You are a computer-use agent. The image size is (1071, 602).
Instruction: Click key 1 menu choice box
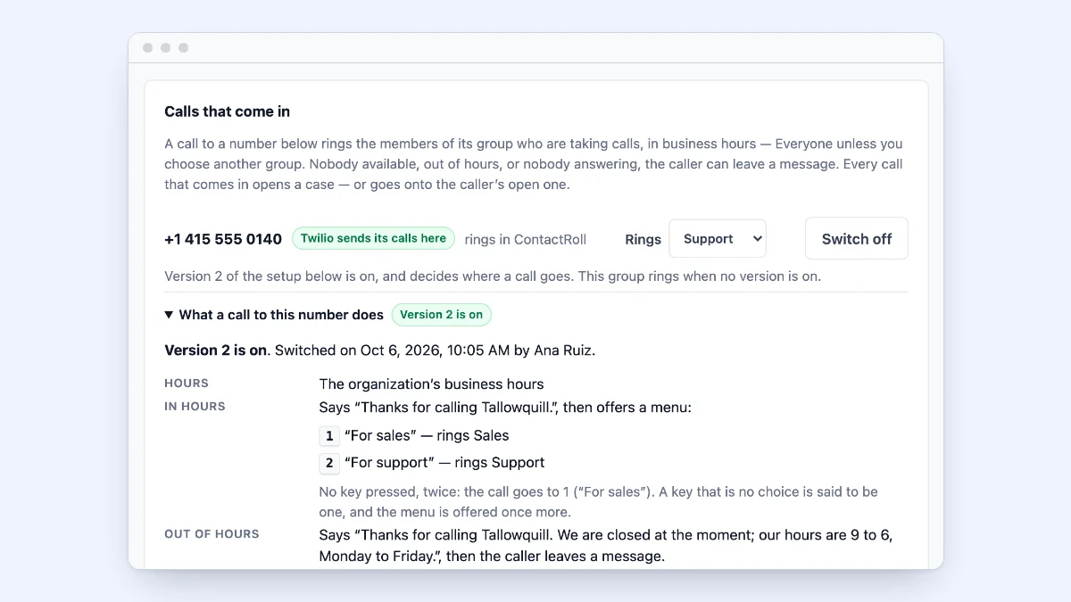[x=329, y=436]
